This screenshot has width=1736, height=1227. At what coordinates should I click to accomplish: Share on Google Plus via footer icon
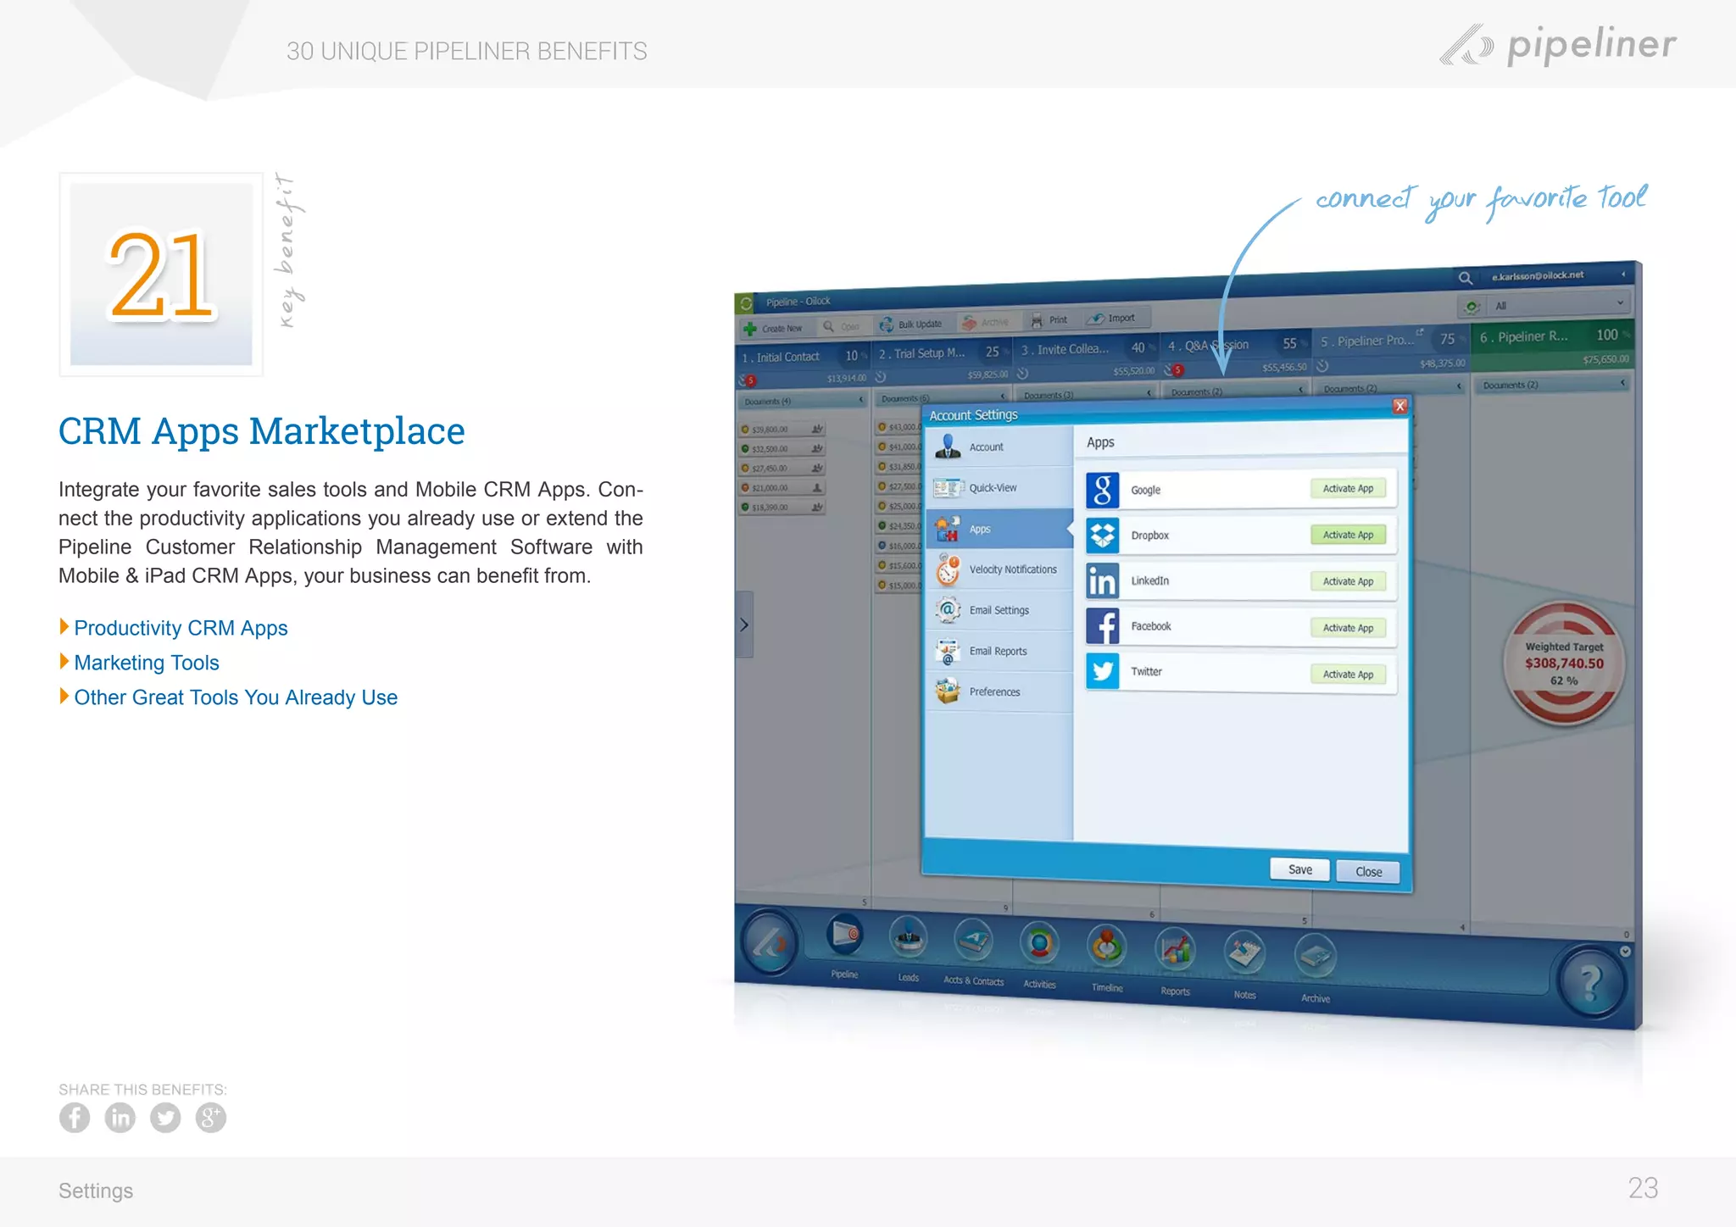tap(211, 1118)
